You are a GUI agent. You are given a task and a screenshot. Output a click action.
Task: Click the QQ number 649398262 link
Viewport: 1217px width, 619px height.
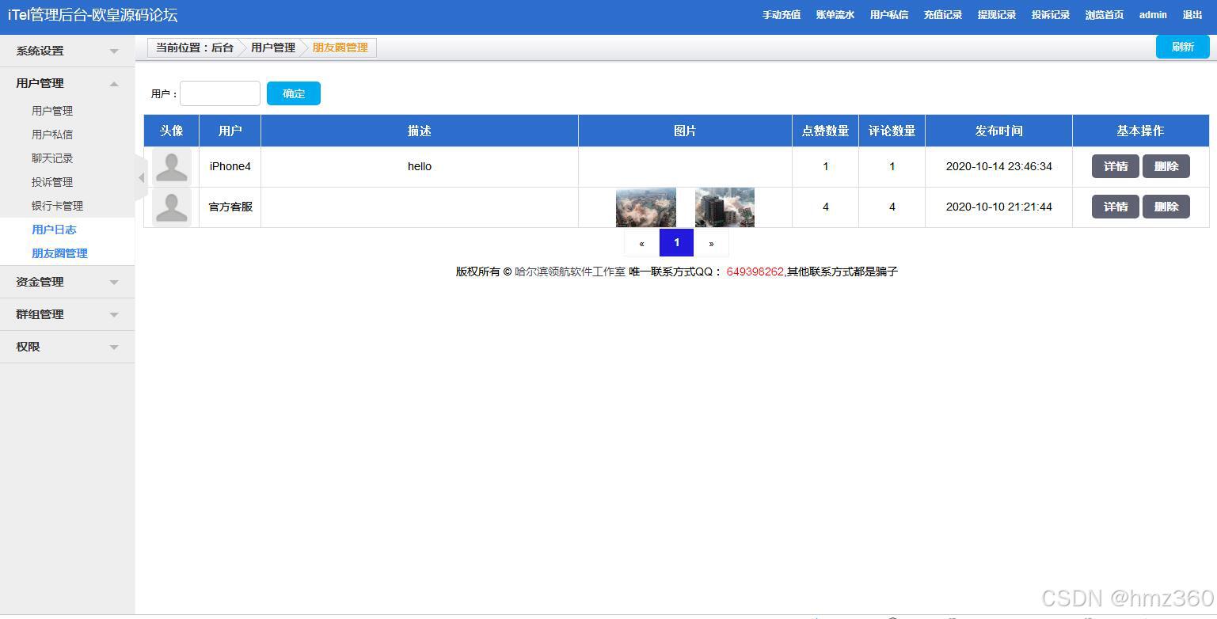click(x=755, y=271)
